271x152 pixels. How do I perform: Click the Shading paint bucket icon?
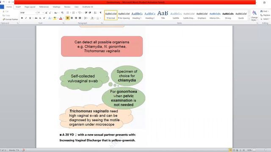92,18
